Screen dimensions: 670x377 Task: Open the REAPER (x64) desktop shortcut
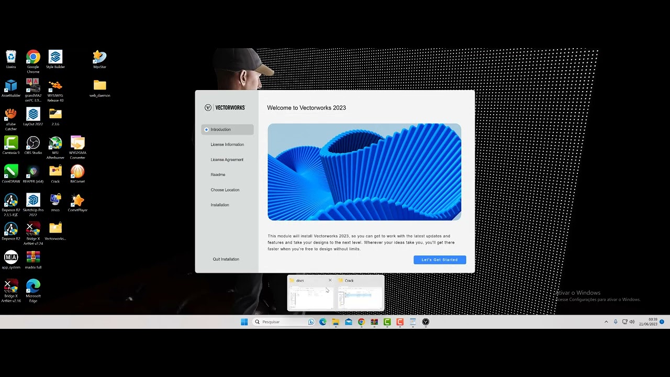pos(33,174)
